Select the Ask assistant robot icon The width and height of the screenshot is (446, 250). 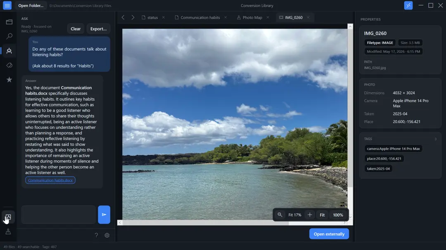9,51
